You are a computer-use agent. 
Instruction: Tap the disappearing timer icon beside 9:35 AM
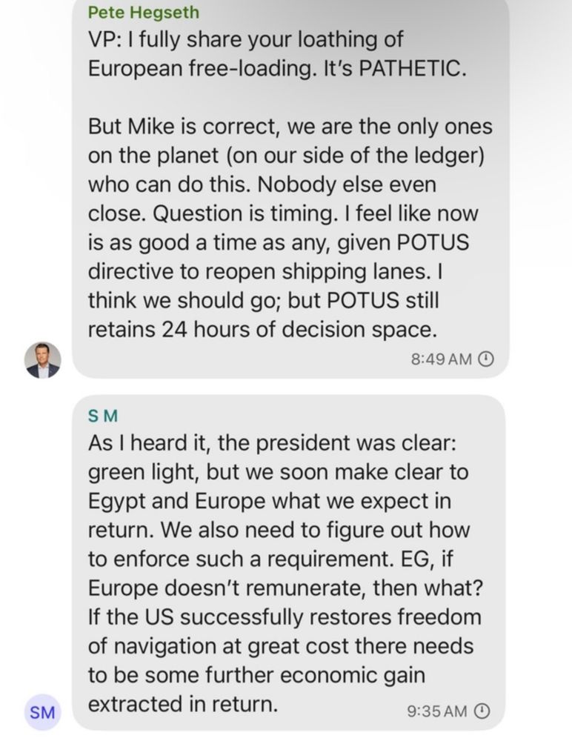(x=482, y=711)
